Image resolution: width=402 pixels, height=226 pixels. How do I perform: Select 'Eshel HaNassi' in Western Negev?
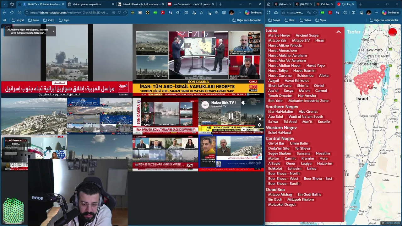280,133
